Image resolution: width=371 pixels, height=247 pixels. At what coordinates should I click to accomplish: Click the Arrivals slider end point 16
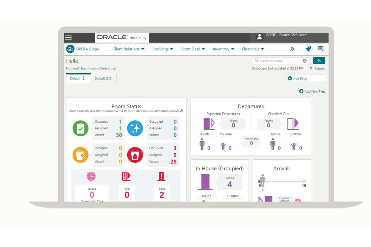[304, 181]
